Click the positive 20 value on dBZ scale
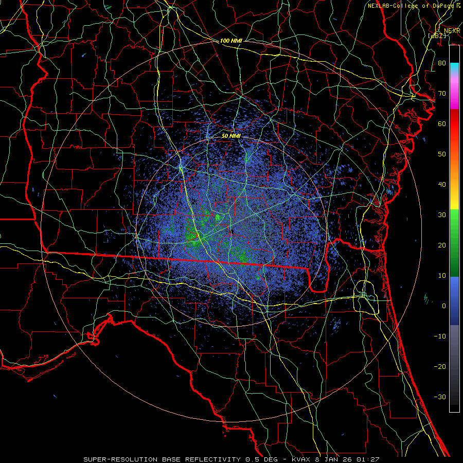 (x=442, y=245)
